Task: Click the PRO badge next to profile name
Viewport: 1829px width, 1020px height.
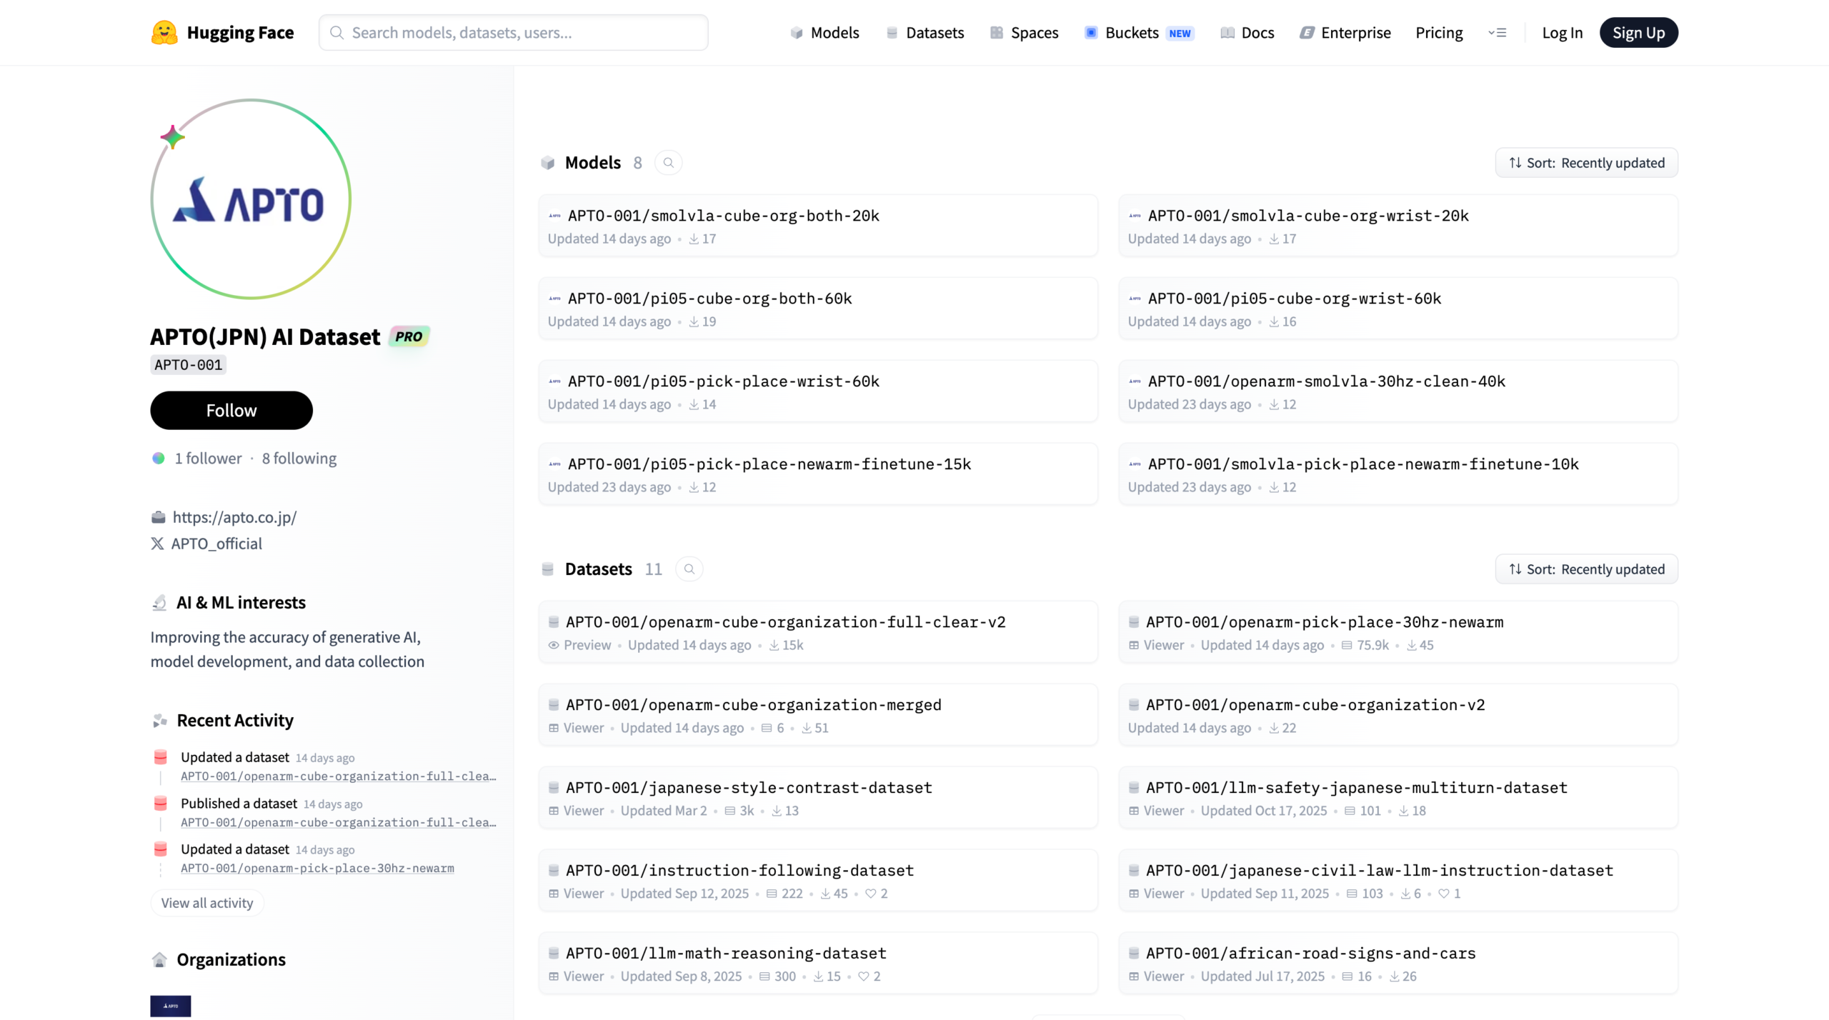Action: coord(409,336)
